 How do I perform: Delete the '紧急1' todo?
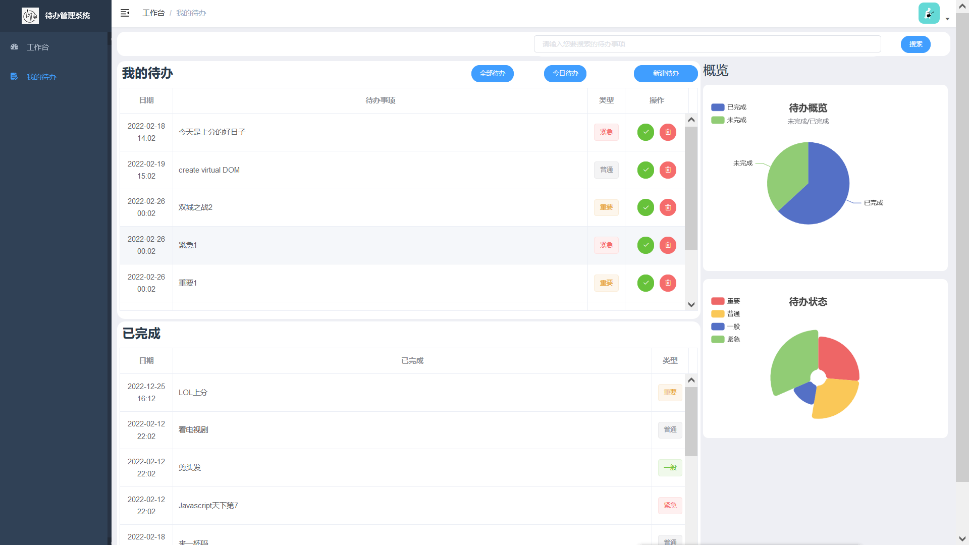coord(668,245)
